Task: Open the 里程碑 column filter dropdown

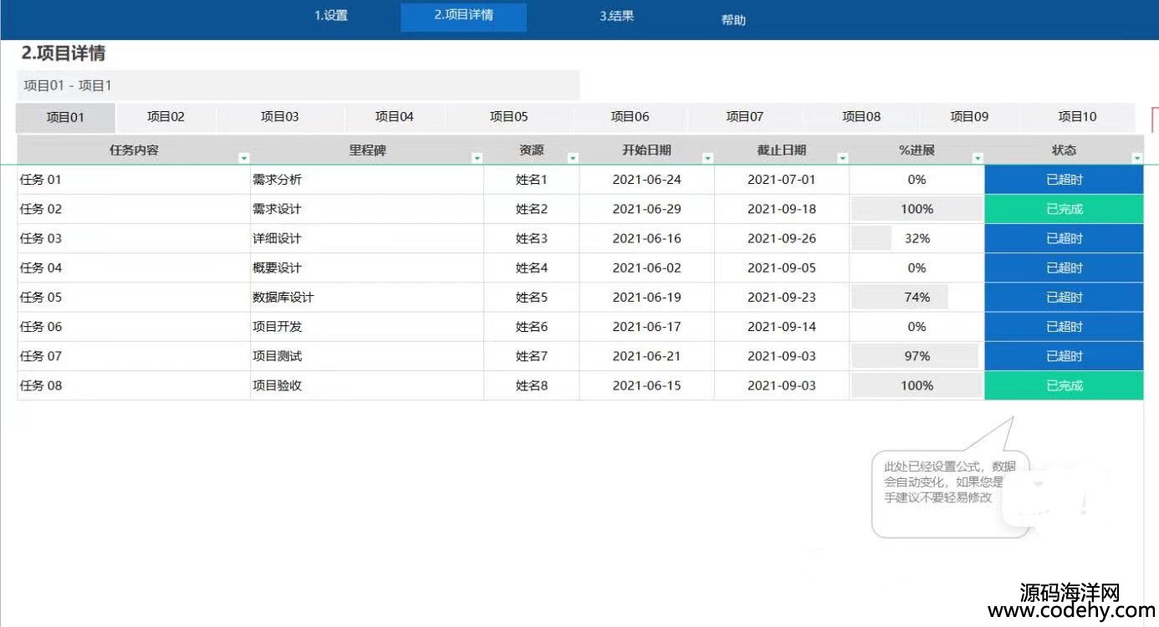Action: pyautogui.click(x=477, y=158)
